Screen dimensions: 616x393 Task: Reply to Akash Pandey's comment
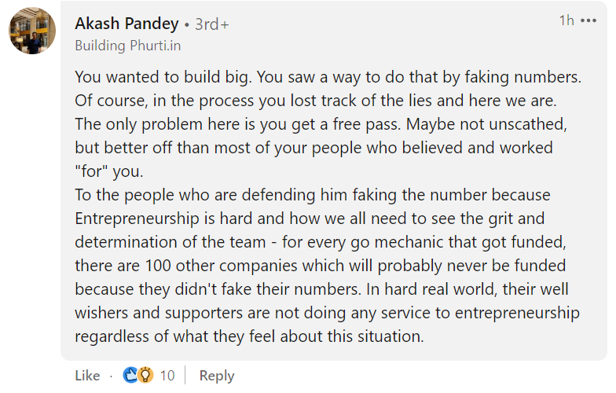coord(217,376)
